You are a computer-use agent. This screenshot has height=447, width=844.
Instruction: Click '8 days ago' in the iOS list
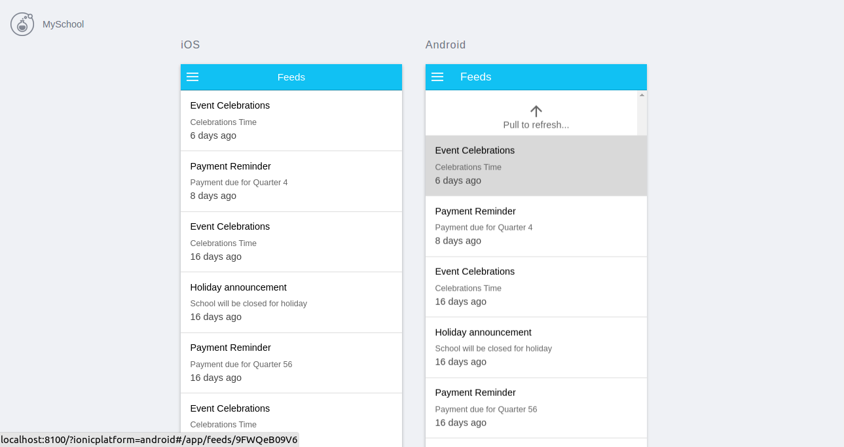213,196
